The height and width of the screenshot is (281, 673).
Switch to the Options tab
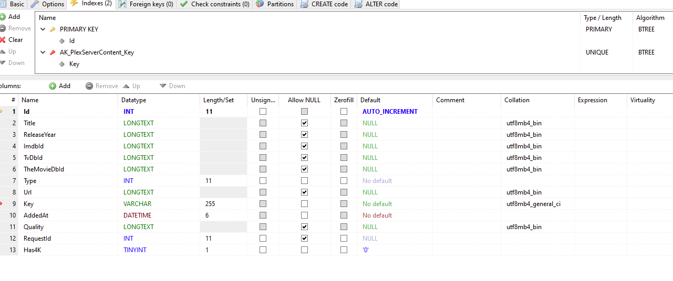48,4
